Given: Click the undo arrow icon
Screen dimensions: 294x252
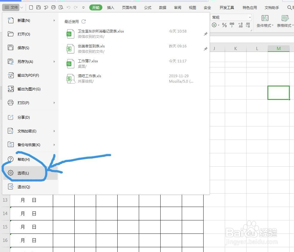Looking at the screenshot, I should [68, 7].
